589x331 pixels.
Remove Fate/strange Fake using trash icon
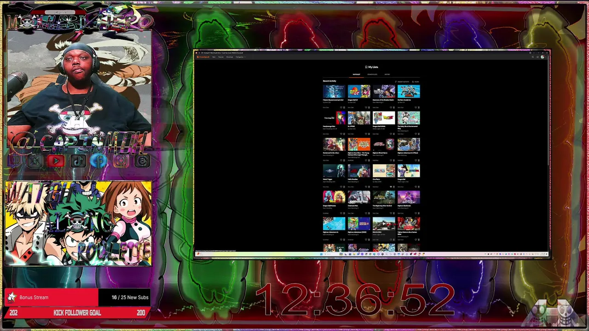344,134
